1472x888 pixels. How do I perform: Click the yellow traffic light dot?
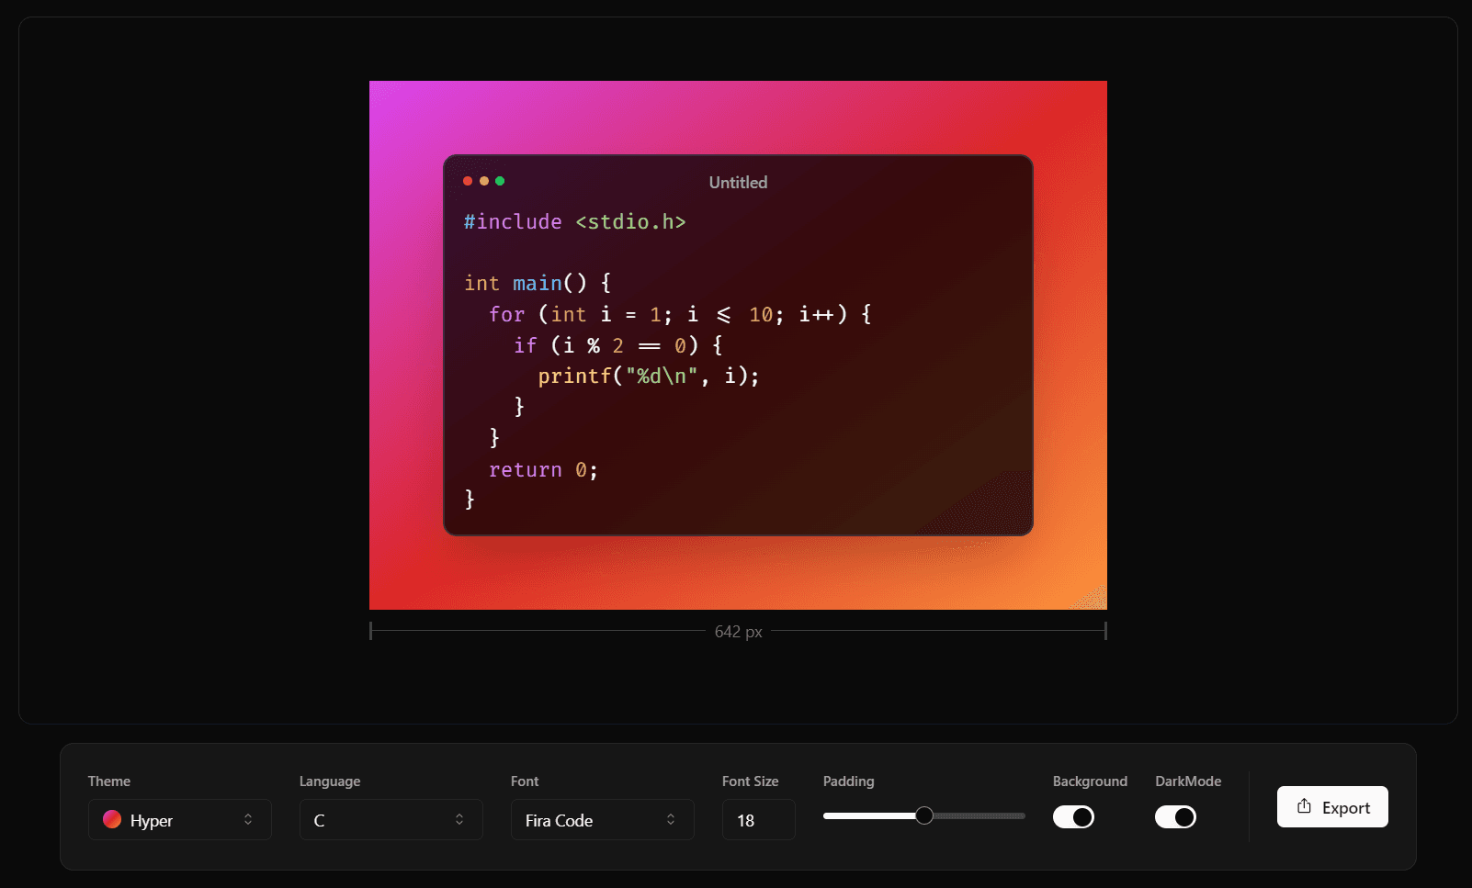click(x=483, y=181)
